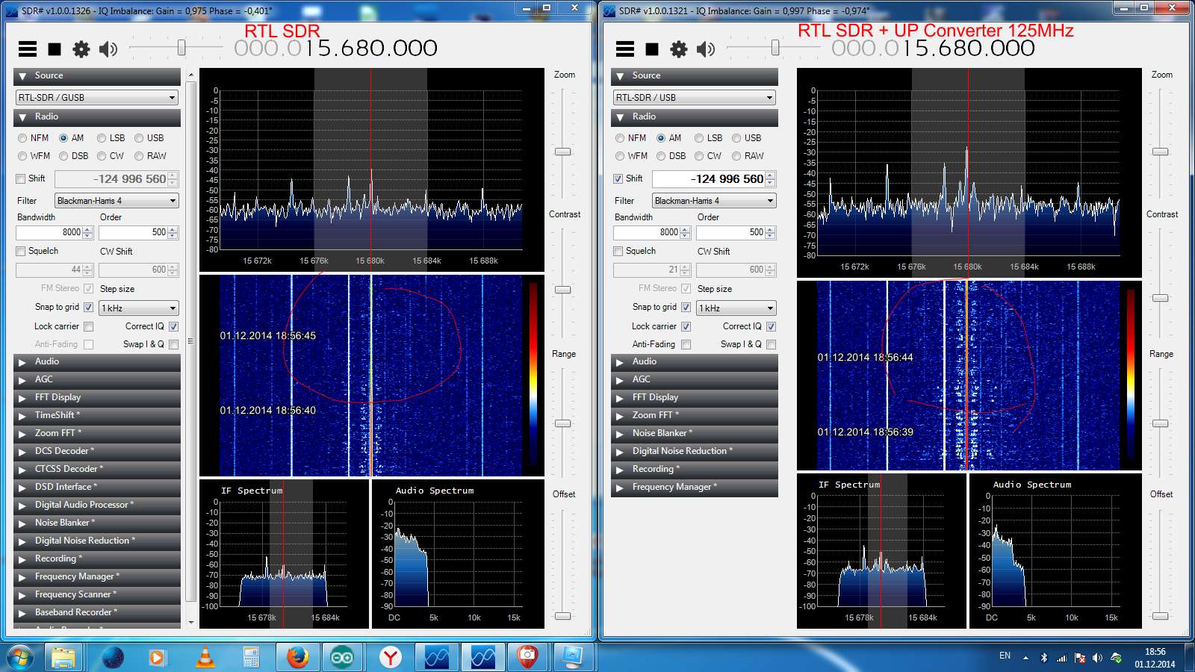Switch to first SDR# taskbar icon

(436, 658)
